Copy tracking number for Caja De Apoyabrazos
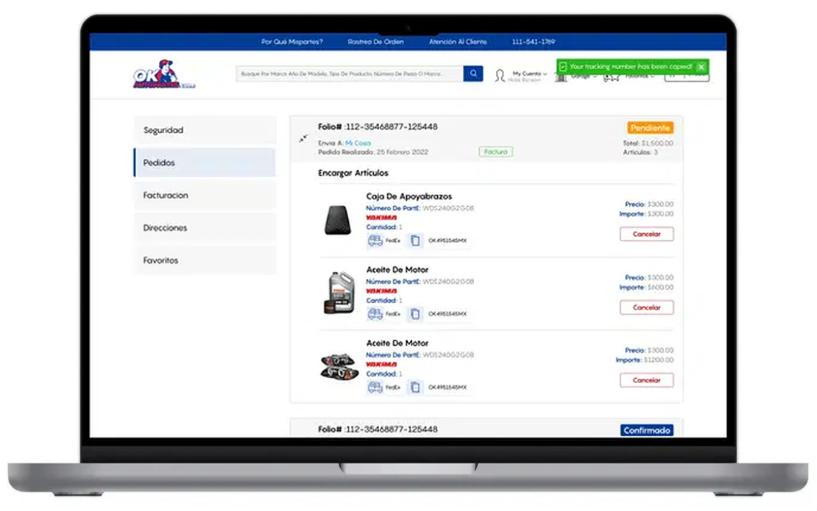 (414, 240)
